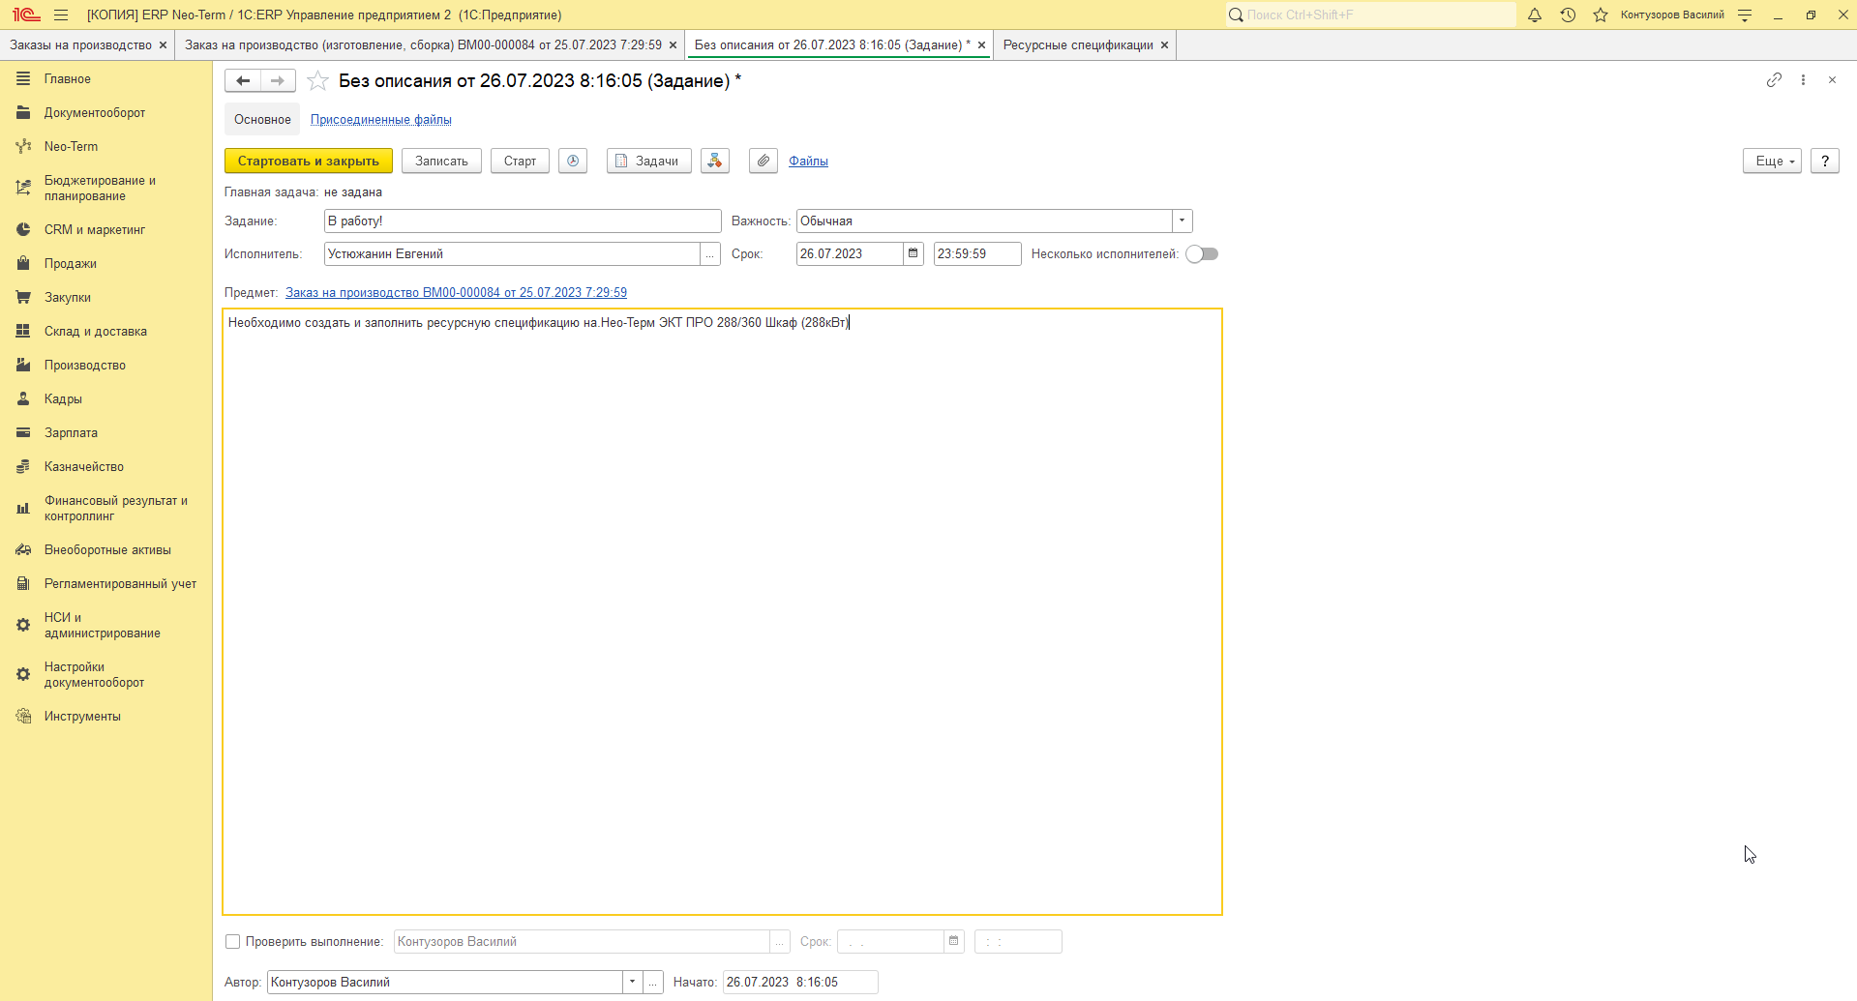Open the Исполнитель selection ellipsis button
Screen dimensions: 1857x1001
tap(710, 253)
